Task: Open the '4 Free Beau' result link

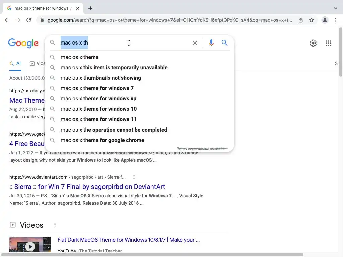Action: [27, 144]
